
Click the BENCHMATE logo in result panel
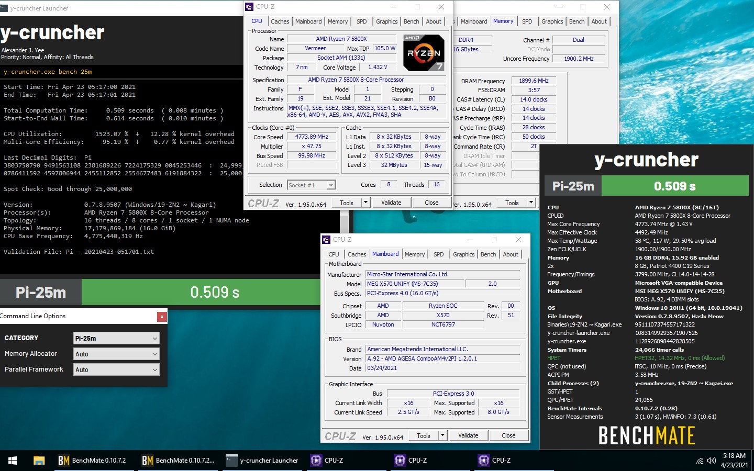pos(647,435)
